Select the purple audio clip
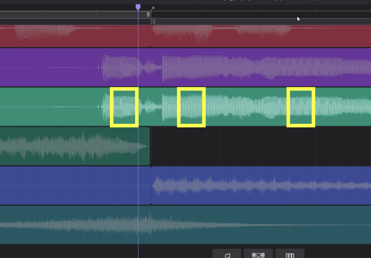The height and width of the screenshot is (258, 371). (185, 67)
